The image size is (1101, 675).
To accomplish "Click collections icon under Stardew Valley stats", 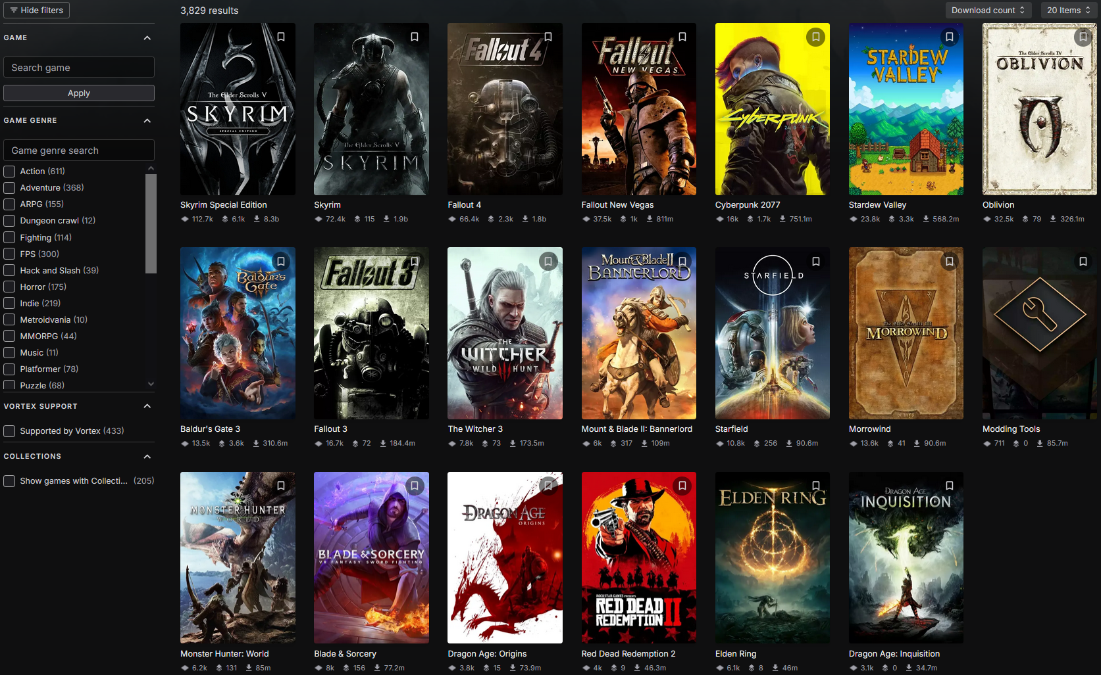I will click(x=891, y=219).
